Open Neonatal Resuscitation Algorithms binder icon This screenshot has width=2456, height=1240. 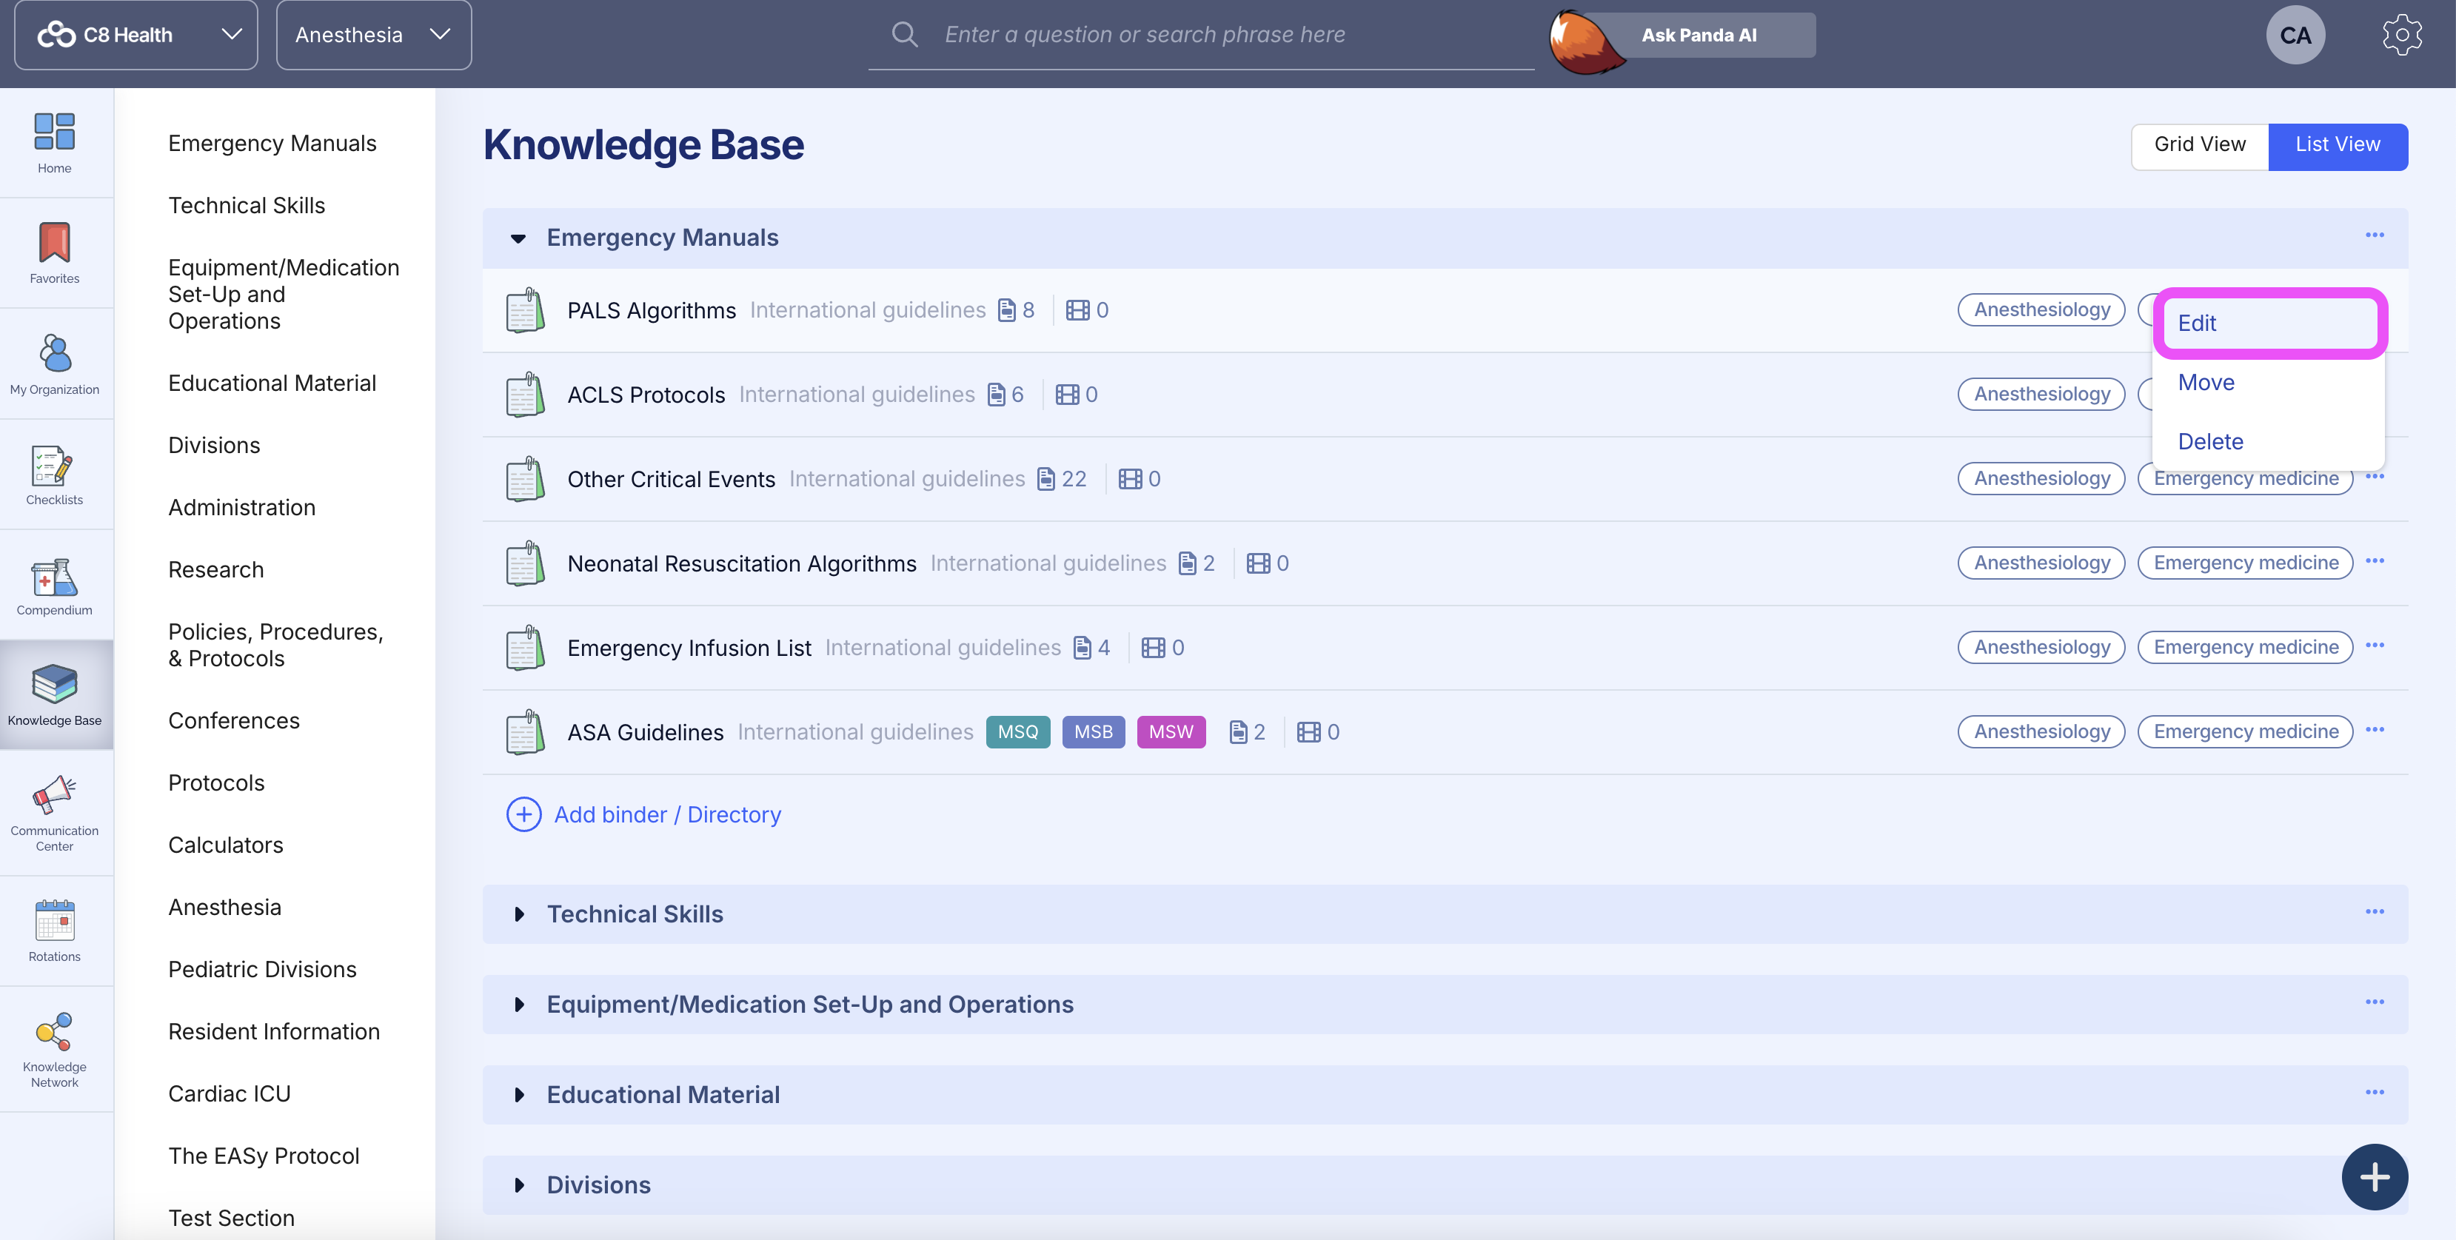524,563
